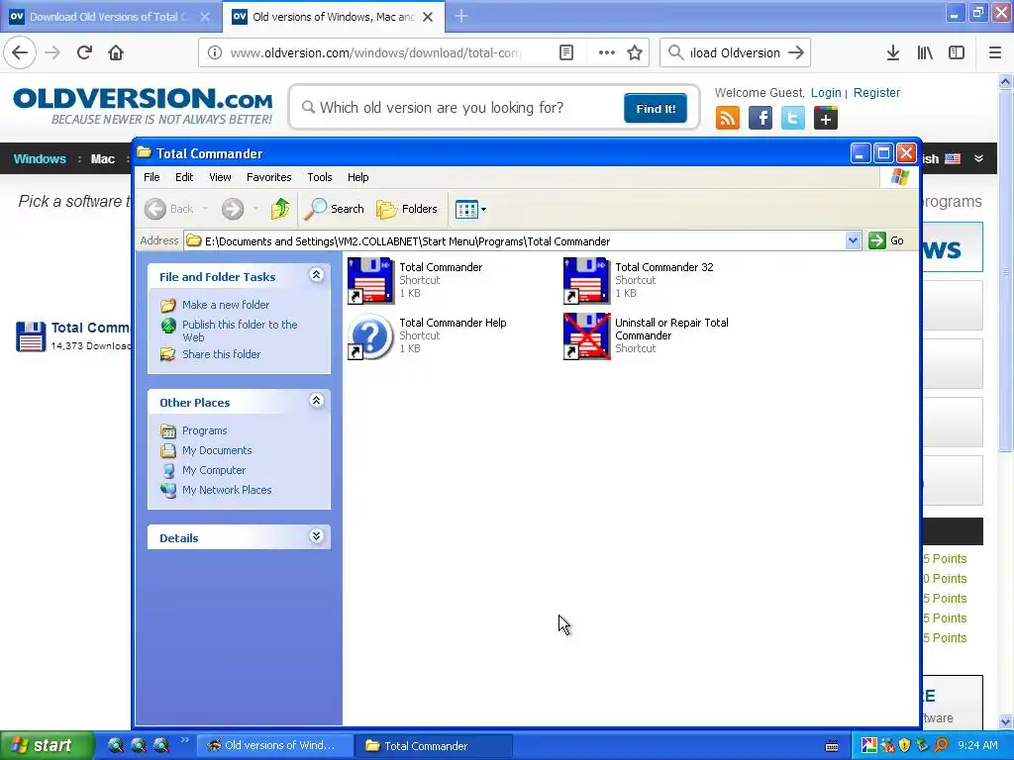Click the Explorer address bar path field
Viewport: 1014px width, 760px height.
[x=515, y=241]
